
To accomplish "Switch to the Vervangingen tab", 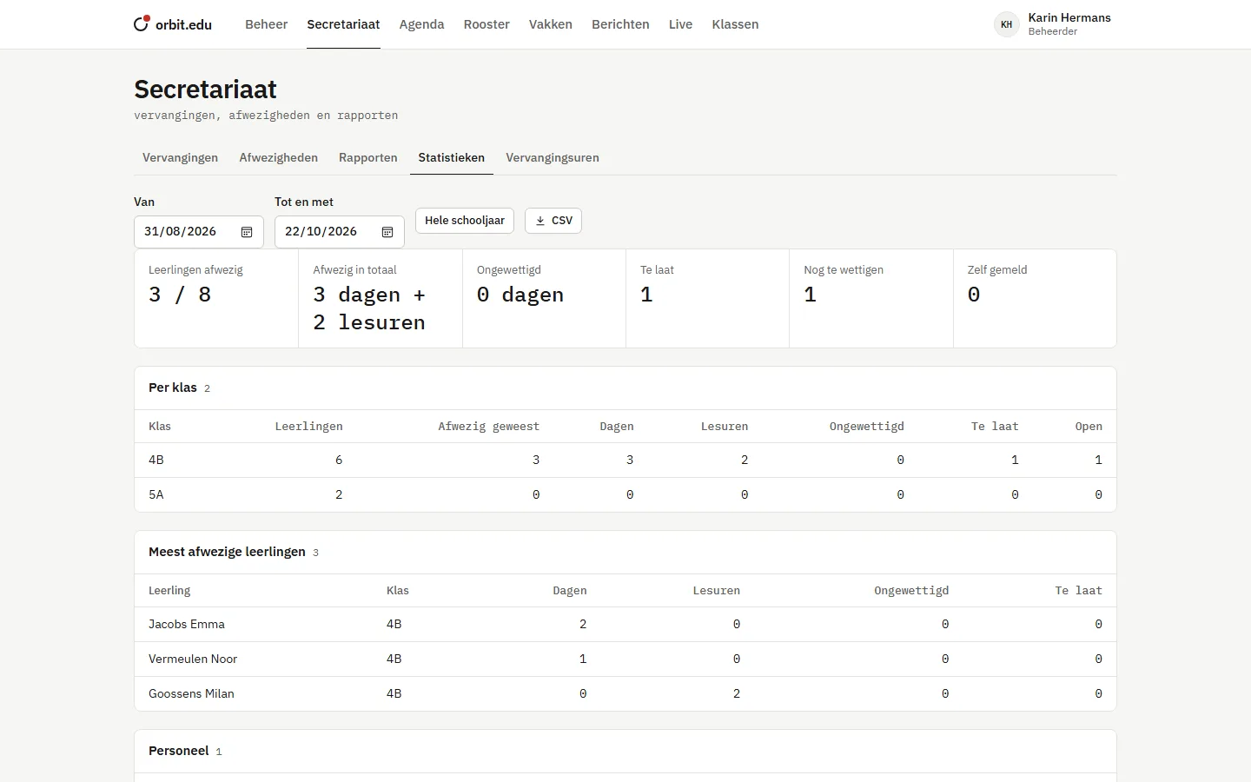I will (x=180, y=157).
